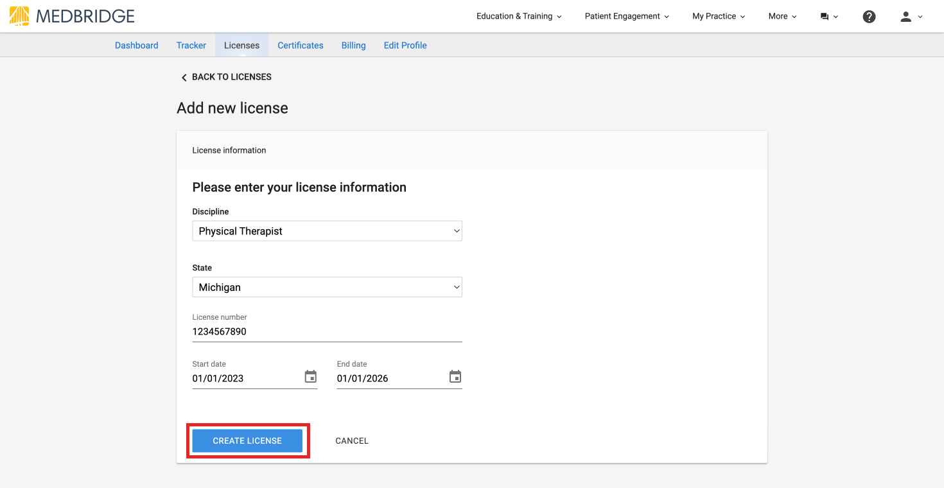This screenshot has height=488, width=944.
Task: Click the License information section header
Action: (x=472, y=150)
